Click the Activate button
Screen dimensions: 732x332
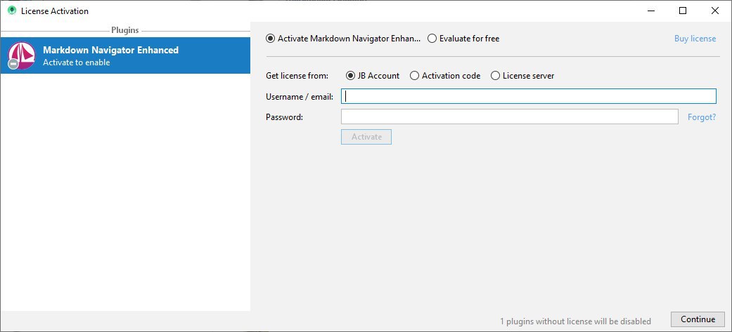pyautogui.click(x=366, y=137)
